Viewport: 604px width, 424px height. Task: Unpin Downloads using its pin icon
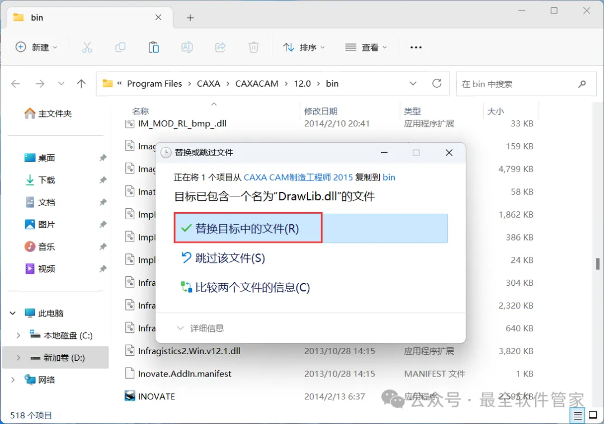point(103,180)
